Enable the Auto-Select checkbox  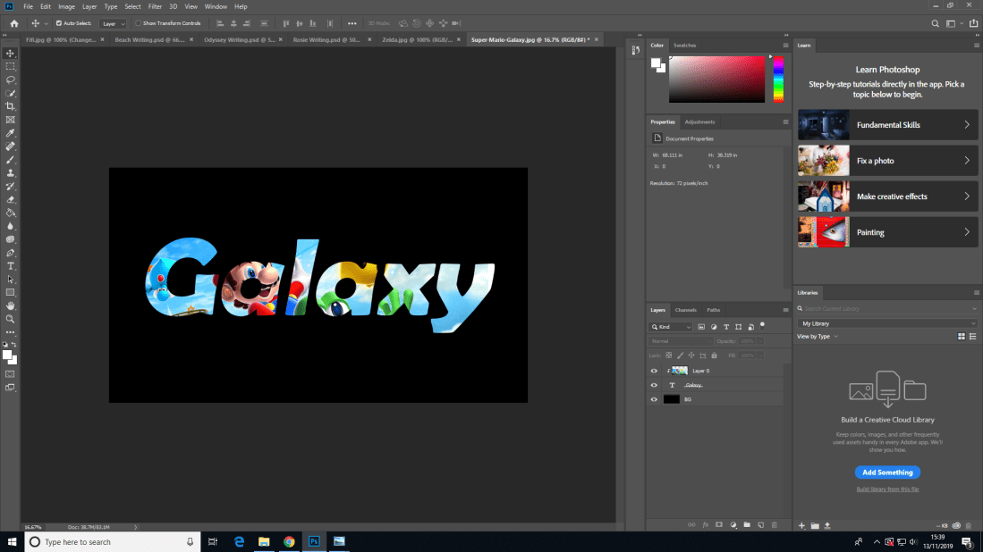click(59, 23)
